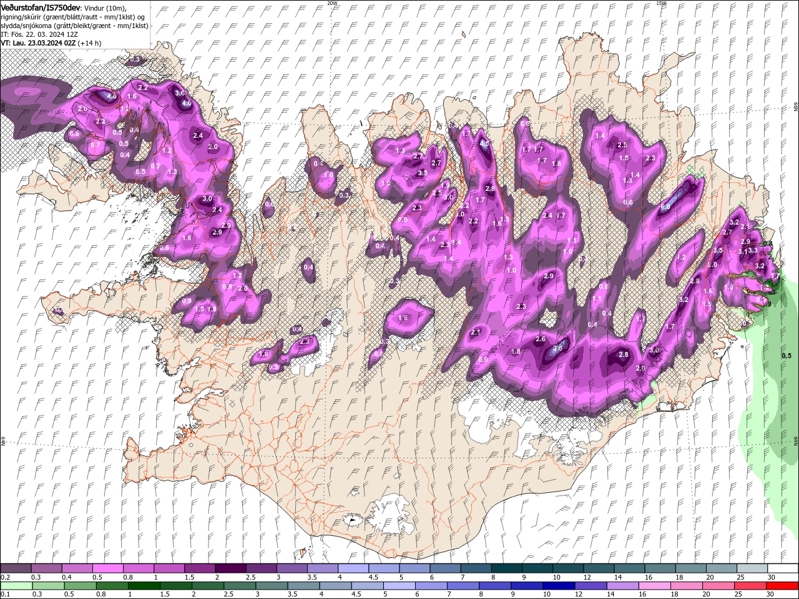799x599 pixels.
Task: Click the 20W longitude label
Action: pos(332,3)
